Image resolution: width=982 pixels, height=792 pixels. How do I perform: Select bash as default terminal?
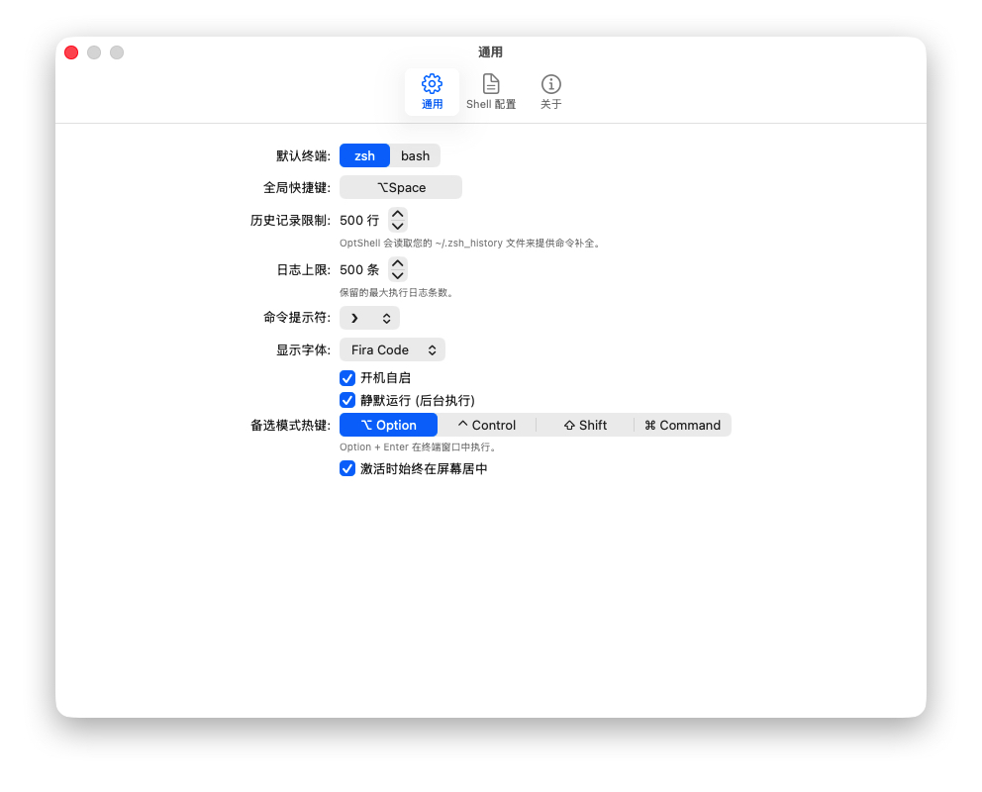tap(415, 155)
